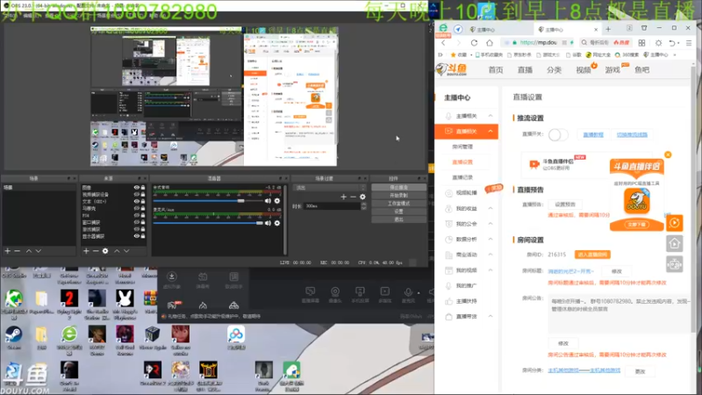
Task: Open 视频 in Douyu top navigation
Action: (584, 70)
